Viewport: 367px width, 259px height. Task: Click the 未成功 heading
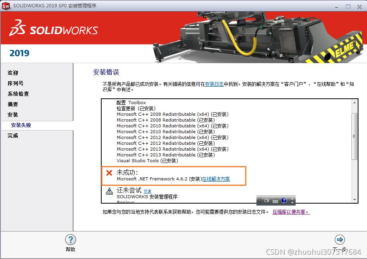pos(127,173)
